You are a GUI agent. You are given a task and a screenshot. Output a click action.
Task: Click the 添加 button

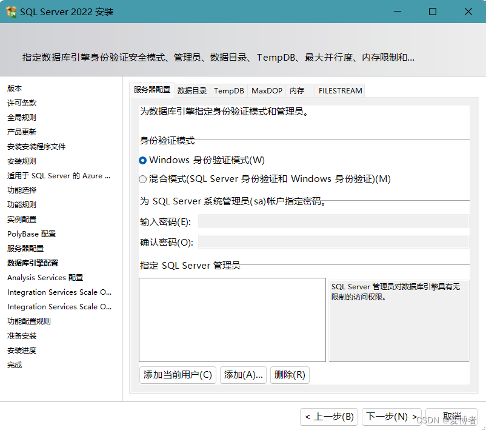[x=242, y=375]
